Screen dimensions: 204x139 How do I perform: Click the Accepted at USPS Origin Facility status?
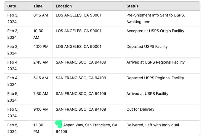coord(155,31)
